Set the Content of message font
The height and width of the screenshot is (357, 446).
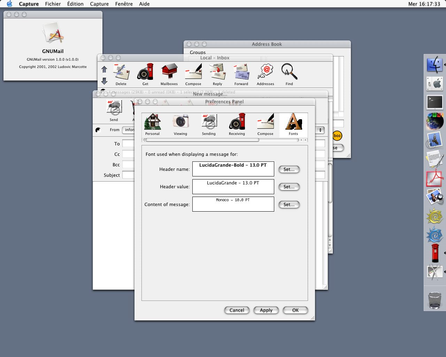click(289, 205)
